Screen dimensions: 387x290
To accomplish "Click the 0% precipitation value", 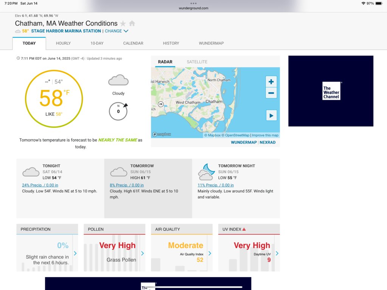I will pyautogui.click(x=63, y=245).
